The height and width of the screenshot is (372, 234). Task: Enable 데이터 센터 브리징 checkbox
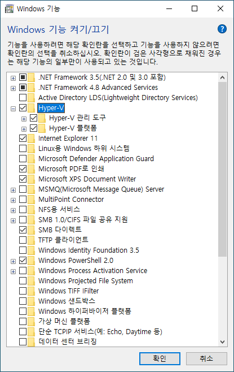[23, 341]
